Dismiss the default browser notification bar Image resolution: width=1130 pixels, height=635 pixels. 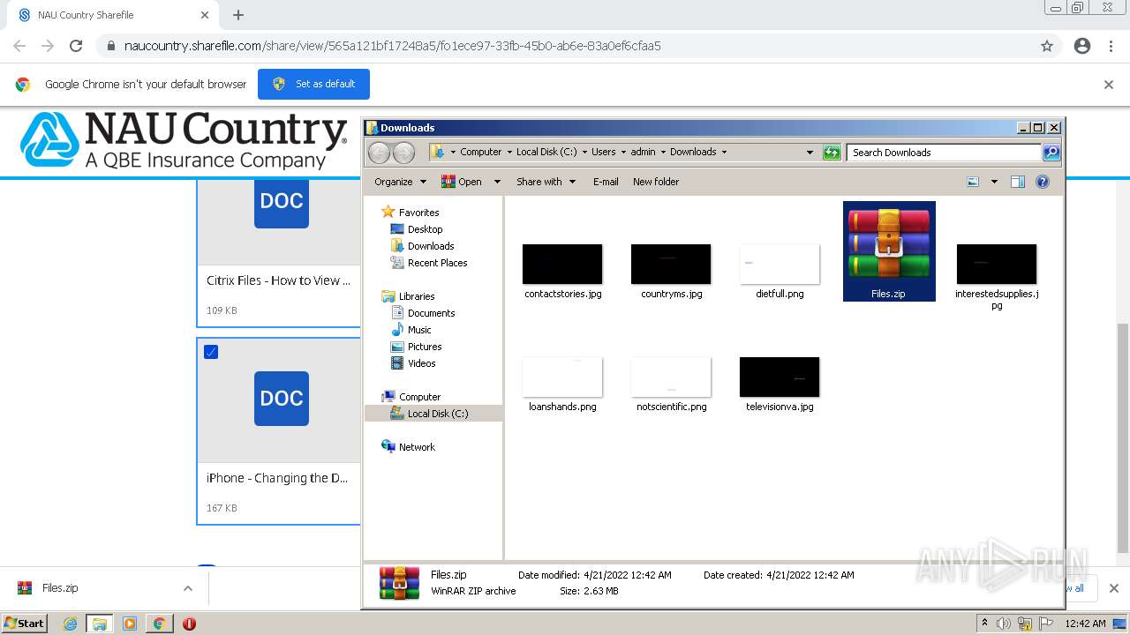pos(1109,85)
